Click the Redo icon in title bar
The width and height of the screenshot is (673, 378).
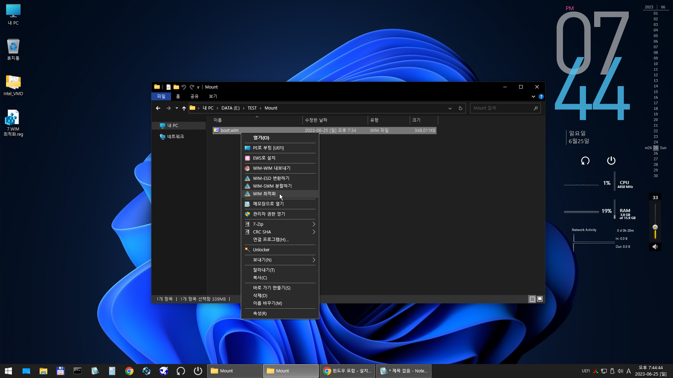(x=192, y=87)
